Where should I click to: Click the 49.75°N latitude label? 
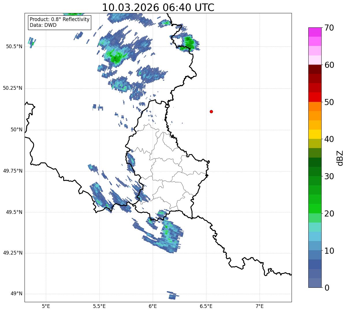(x=12, y=171)
